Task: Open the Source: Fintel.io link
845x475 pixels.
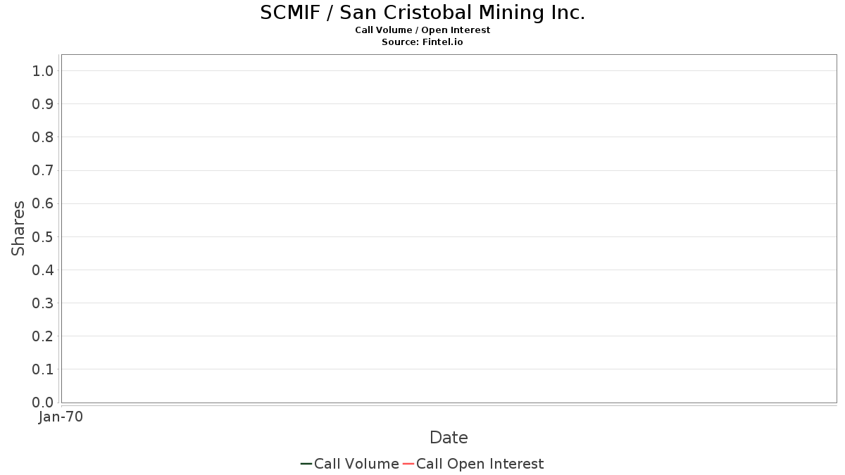Action: [x=423, y=42]
